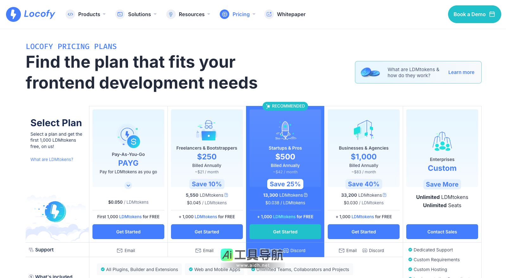Click the Pay-As-You-Go plan illustration
Image resolution: width=506 pixels, height=278 pixels.
(128, 136)
